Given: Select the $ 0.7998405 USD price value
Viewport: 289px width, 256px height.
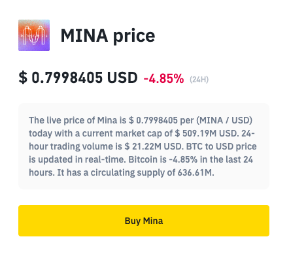Looking at the screenshot, I should tap(78, 78).
